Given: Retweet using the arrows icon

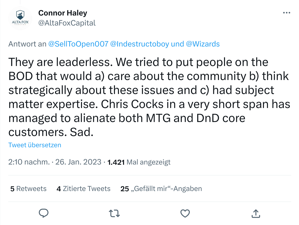Looking at the screenshot, I should pos(114,213).
